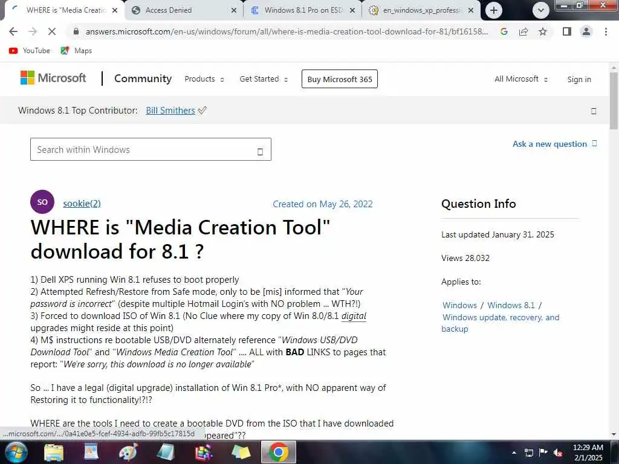Click the SO user avatar

[42, 202]
